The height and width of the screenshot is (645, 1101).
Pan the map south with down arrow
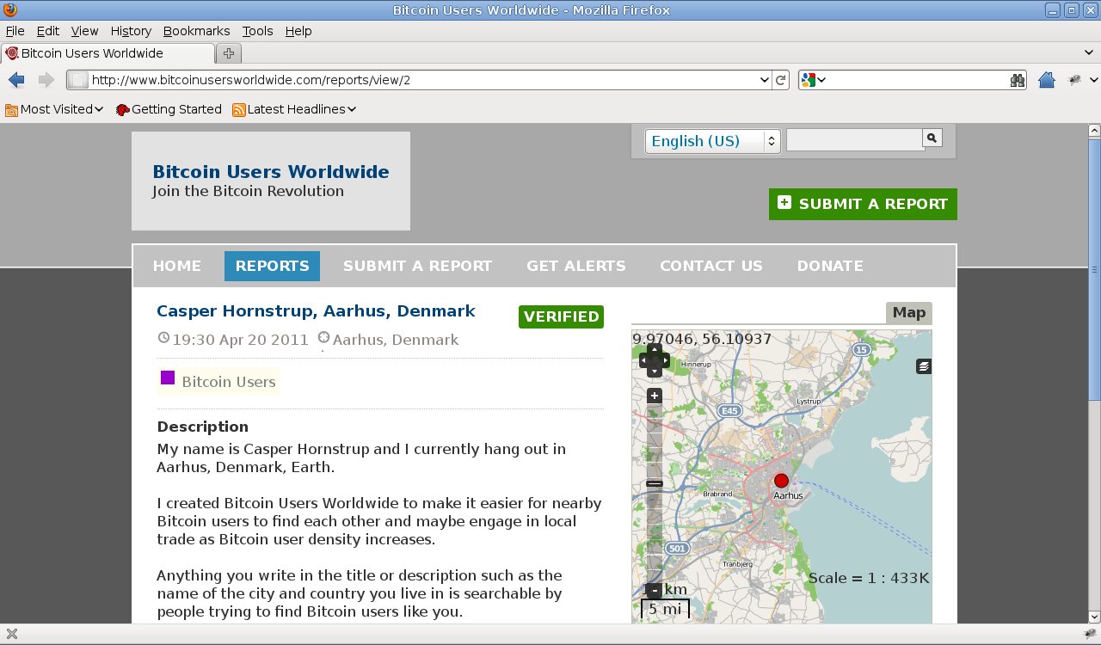(655, 372)
